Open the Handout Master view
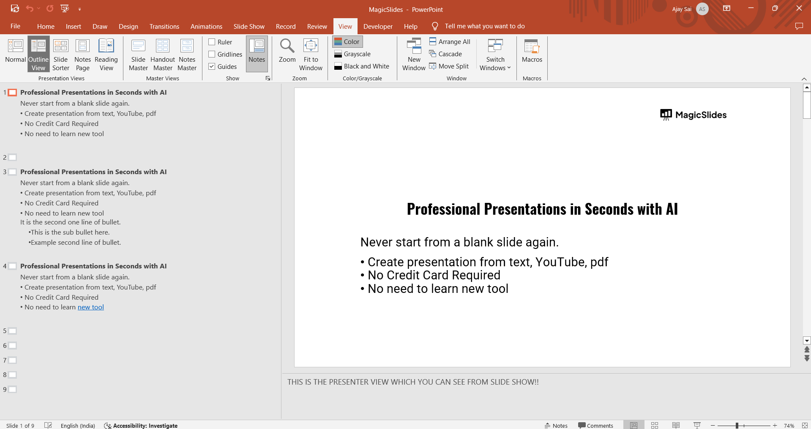 [x=163, y=55]
